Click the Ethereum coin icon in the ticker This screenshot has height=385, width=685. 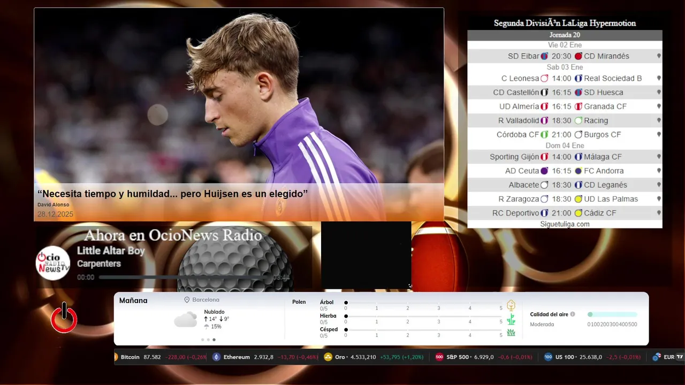pyautogui.click(x=216, y=357)
